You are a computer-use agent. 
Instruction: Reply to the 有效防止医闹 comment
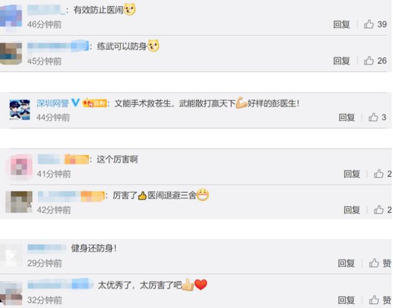pyautogui.click(x=341, y=24)
